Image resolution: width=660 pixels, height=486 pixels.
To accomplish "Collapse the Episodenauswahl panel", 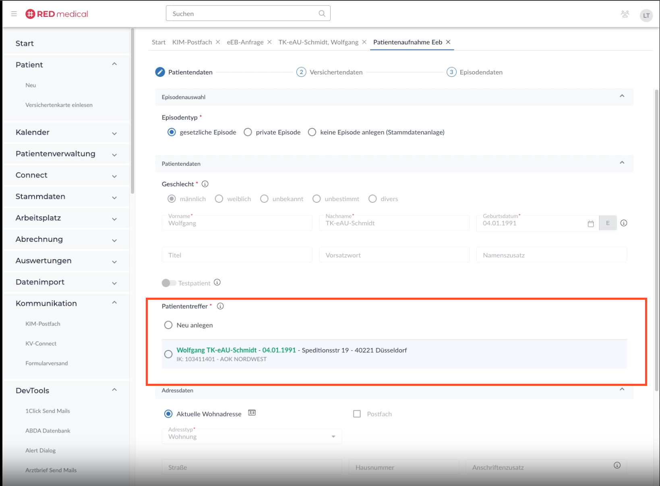I will 622,97.
